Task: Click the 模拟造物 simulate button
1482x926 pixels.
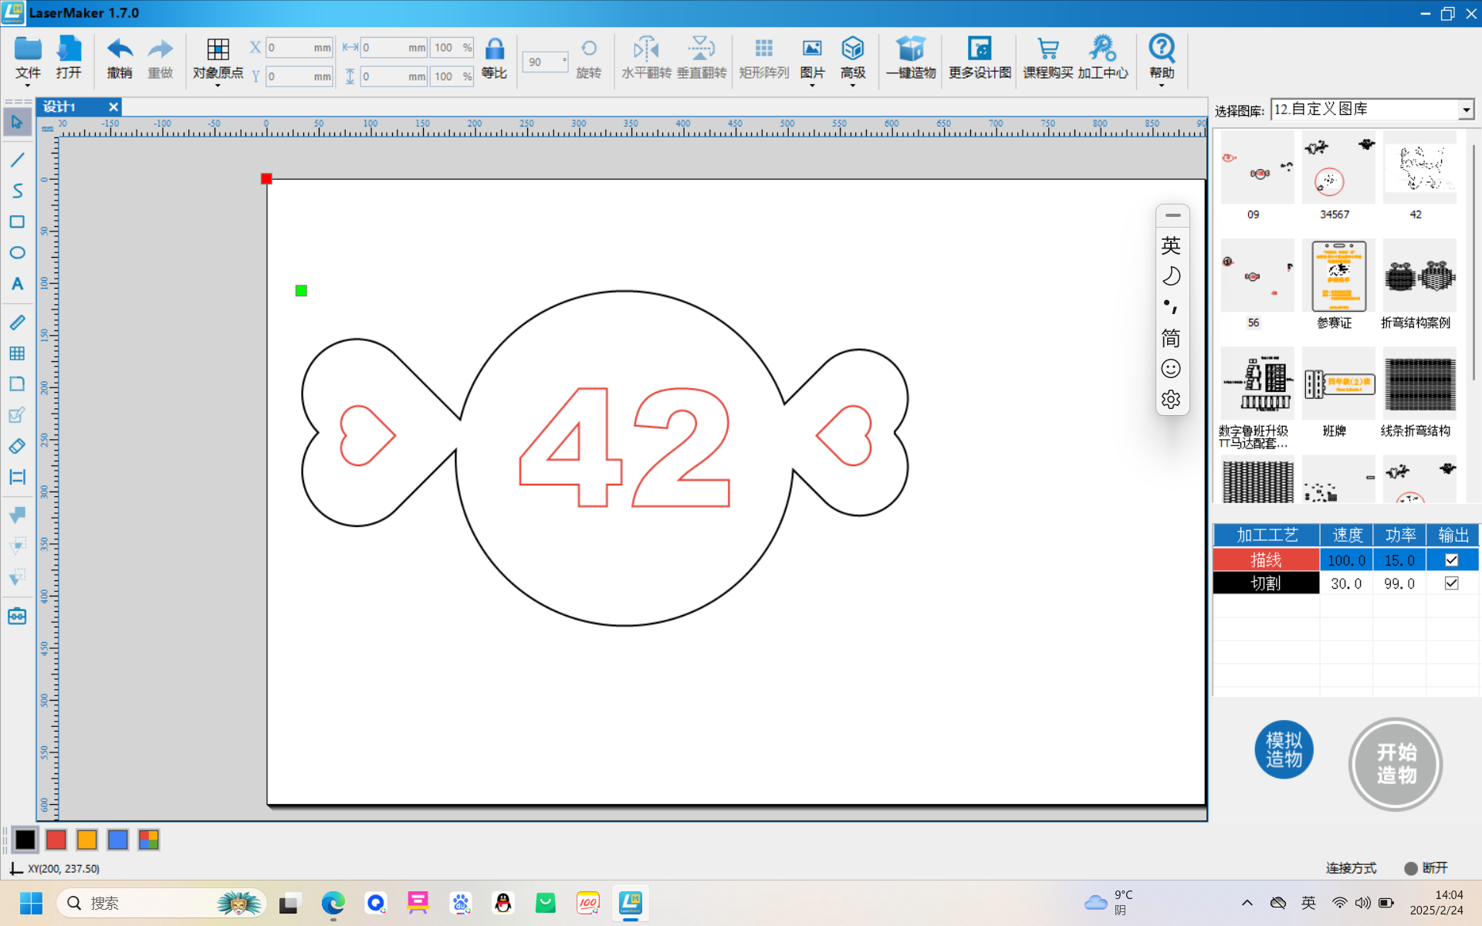Action: pyautogui.click(x=1284, y=749)
